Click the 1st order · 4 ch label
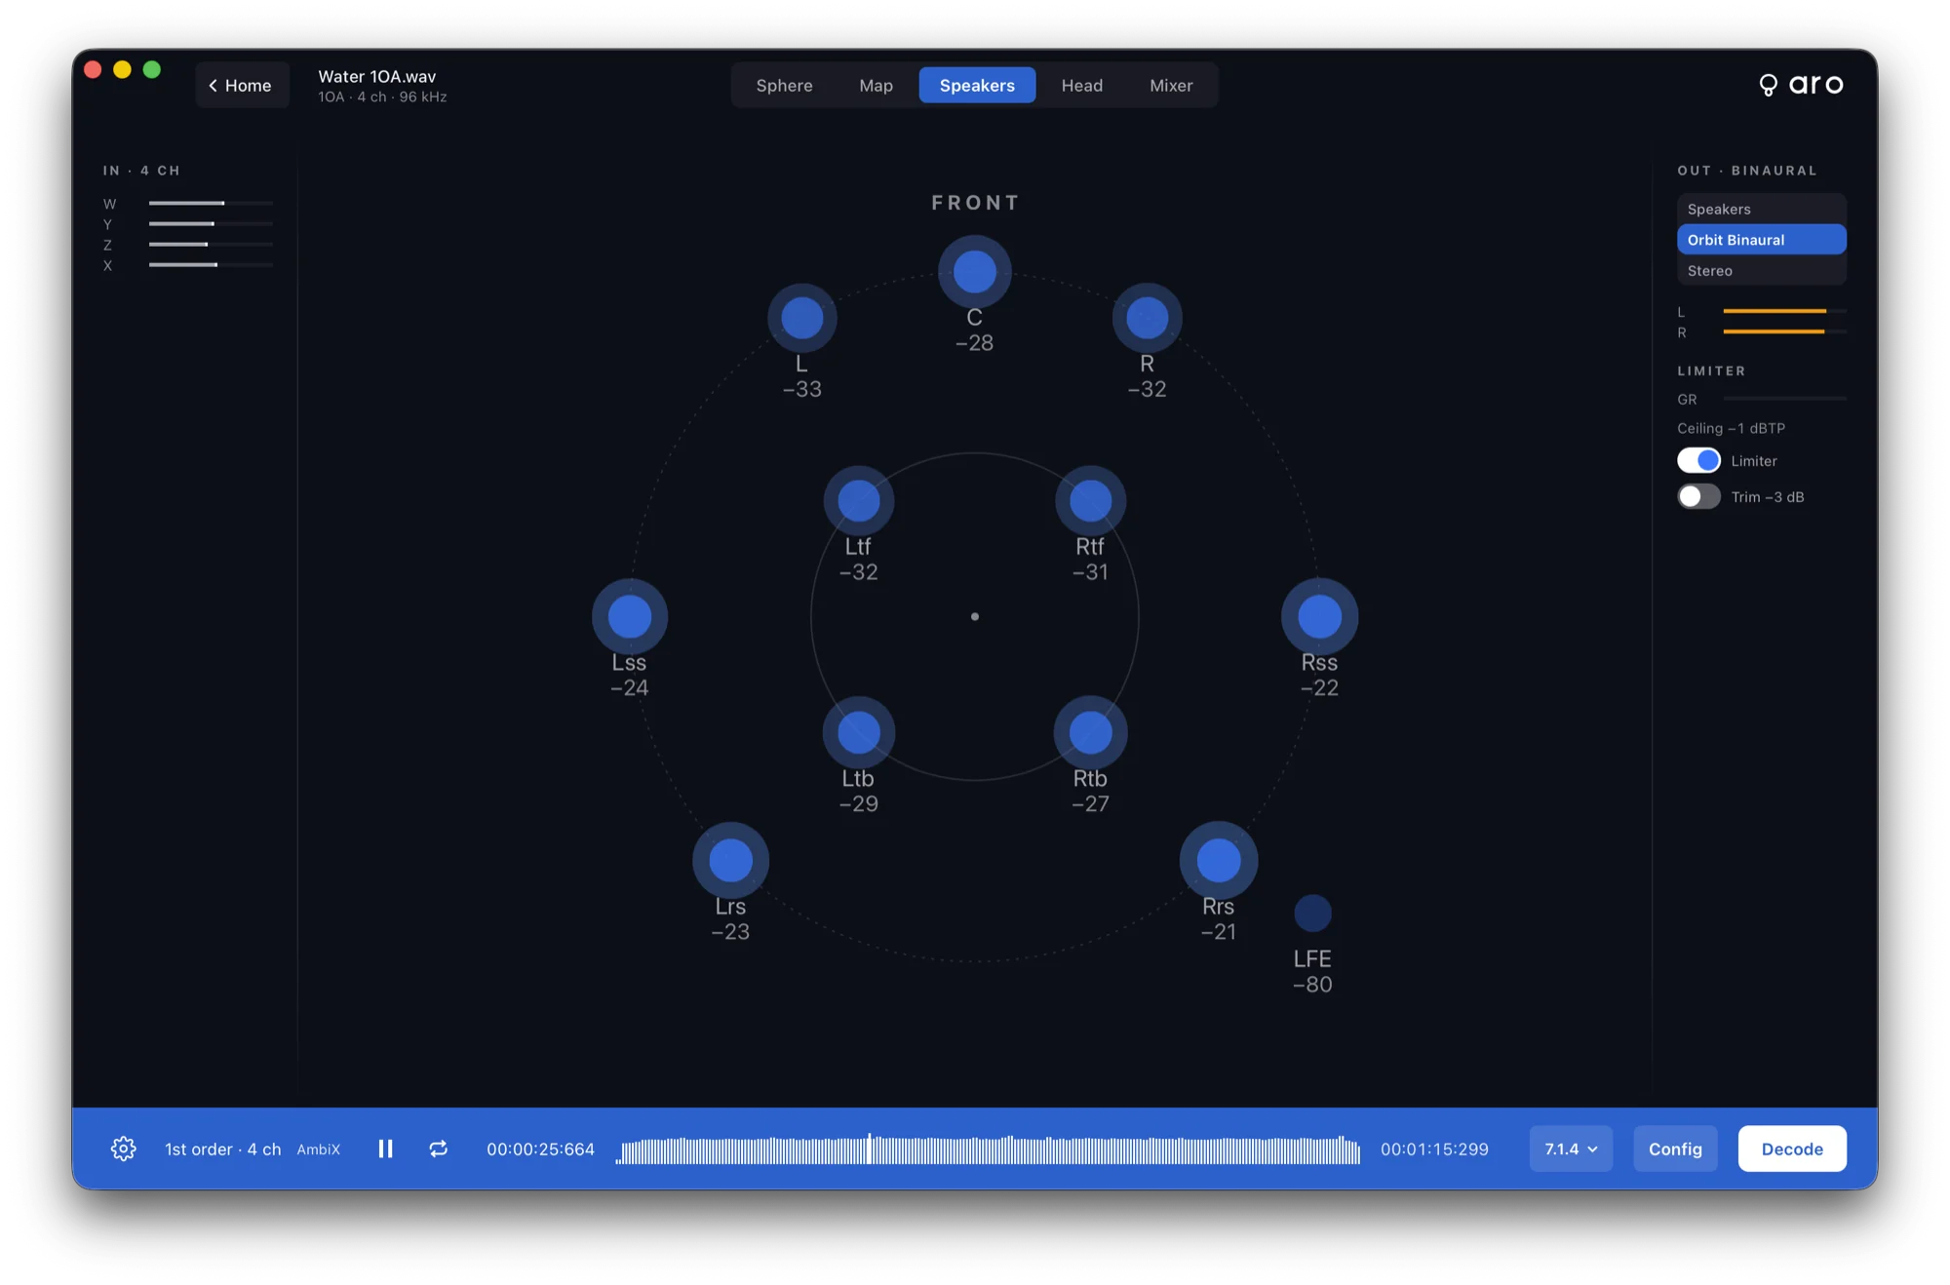 pos(222,1149)
